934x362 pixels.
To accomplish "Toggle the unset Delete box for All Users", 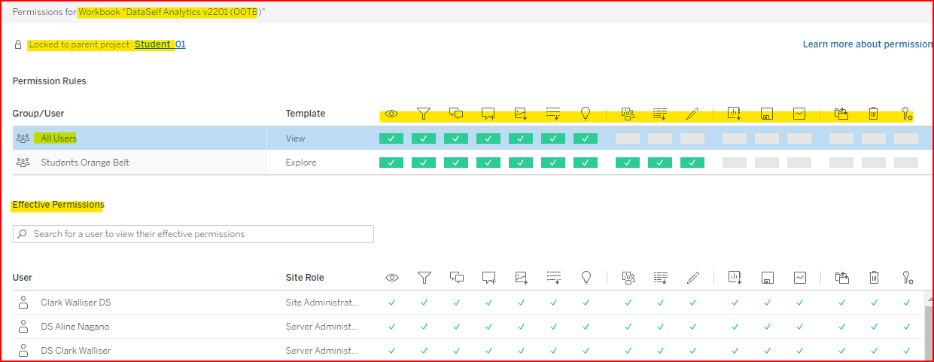I will (873, 138).
